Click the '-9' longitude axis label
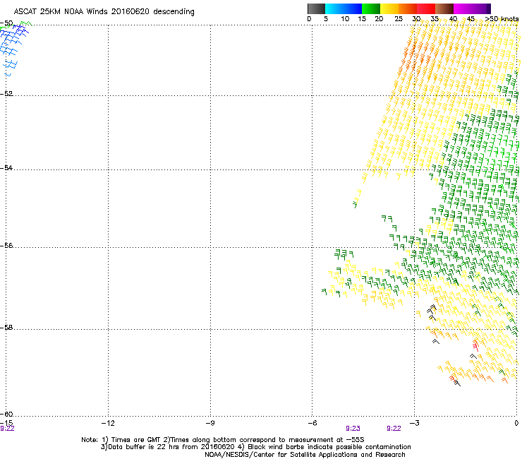 point(210,423)
